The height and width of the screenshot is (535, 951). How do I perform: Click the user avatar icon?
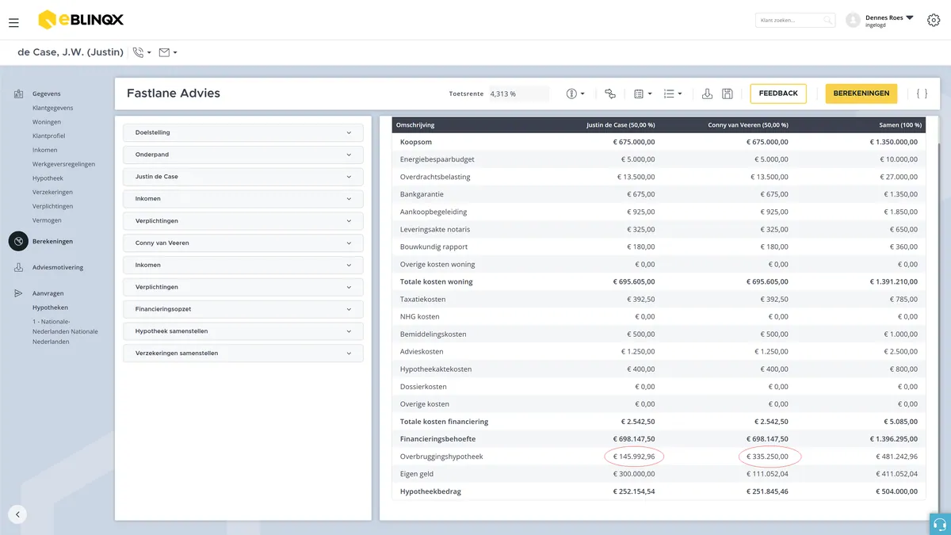tap(853, 21)
